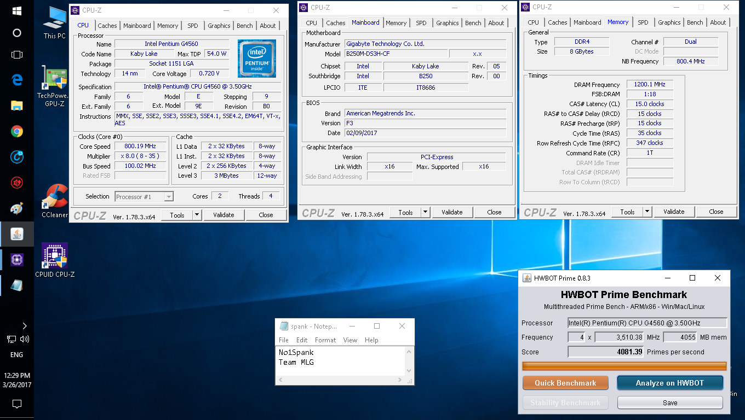Open Cortana search circle on taskbar

click(16, 33)
